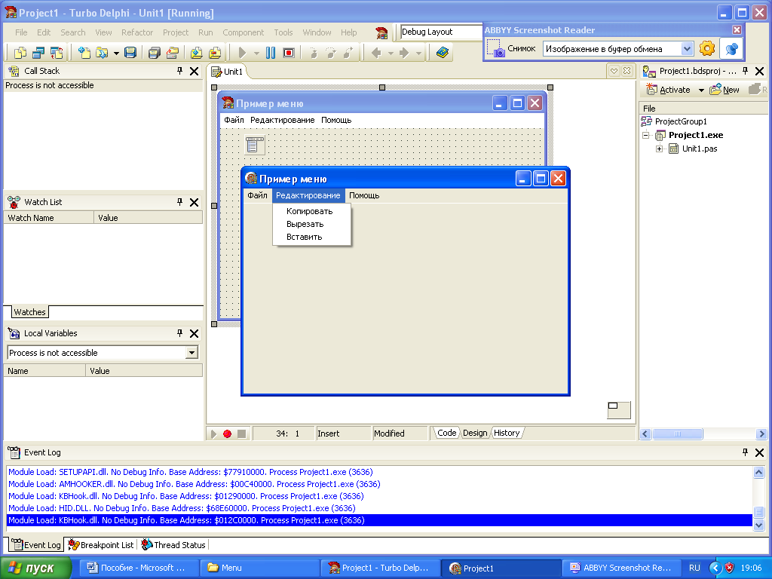
Task: Click the red breakpoint record icon in editor status bar
Action: (227, 433)
